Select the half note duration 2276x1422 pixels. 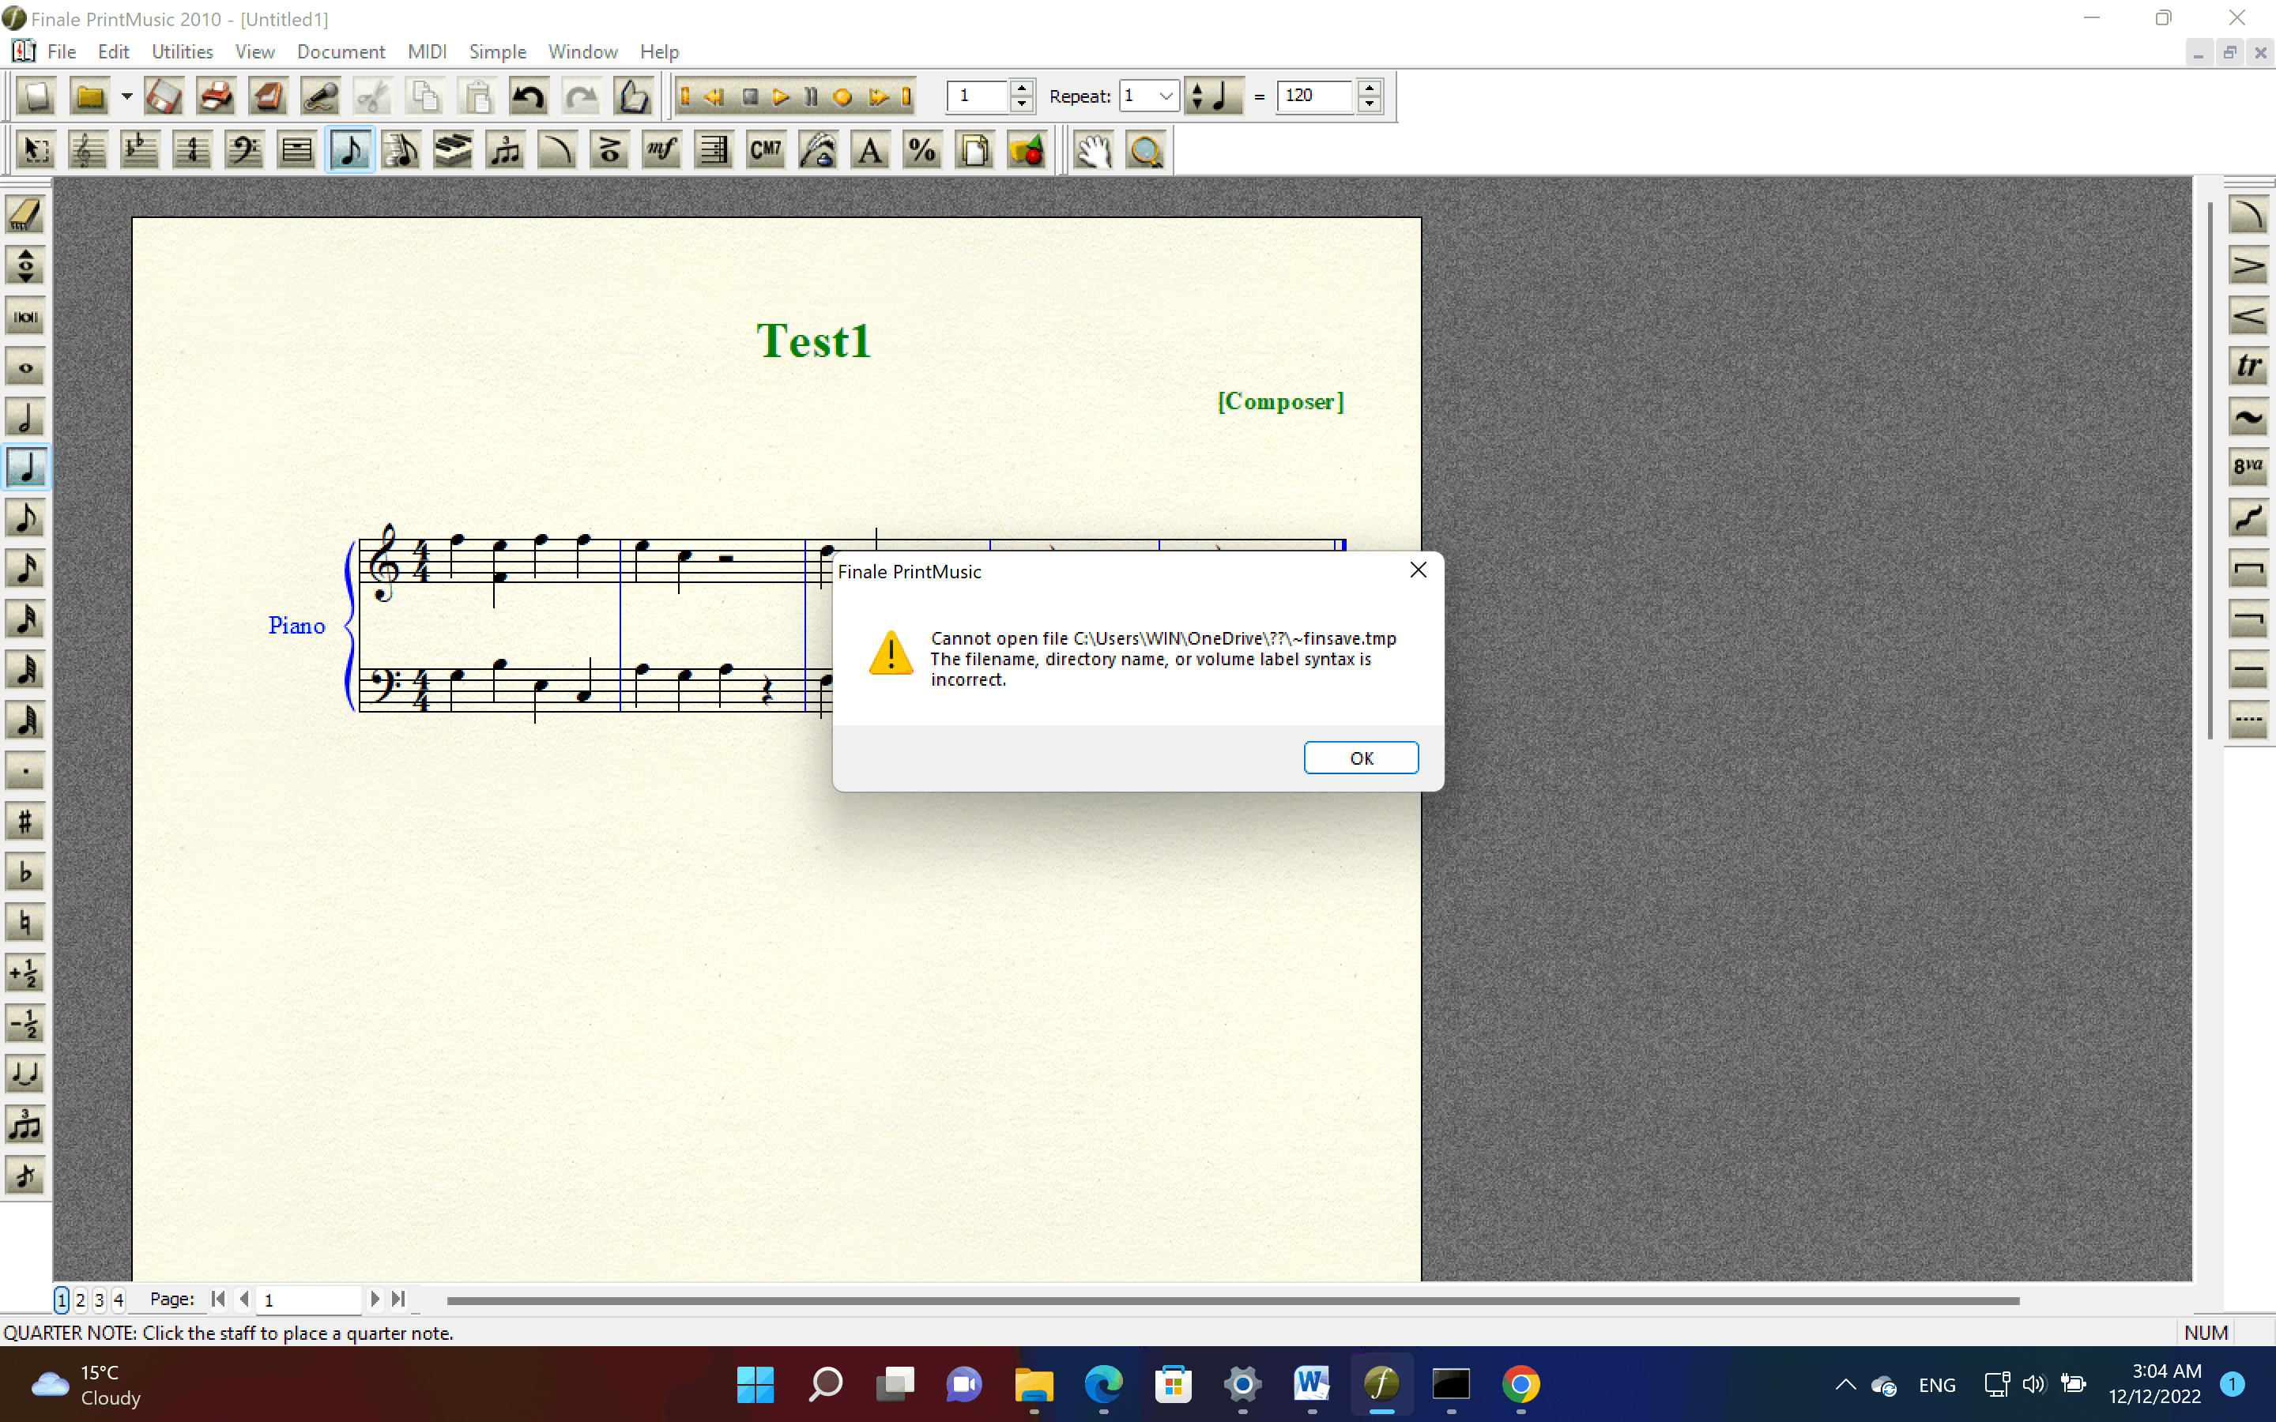(25, 418)
